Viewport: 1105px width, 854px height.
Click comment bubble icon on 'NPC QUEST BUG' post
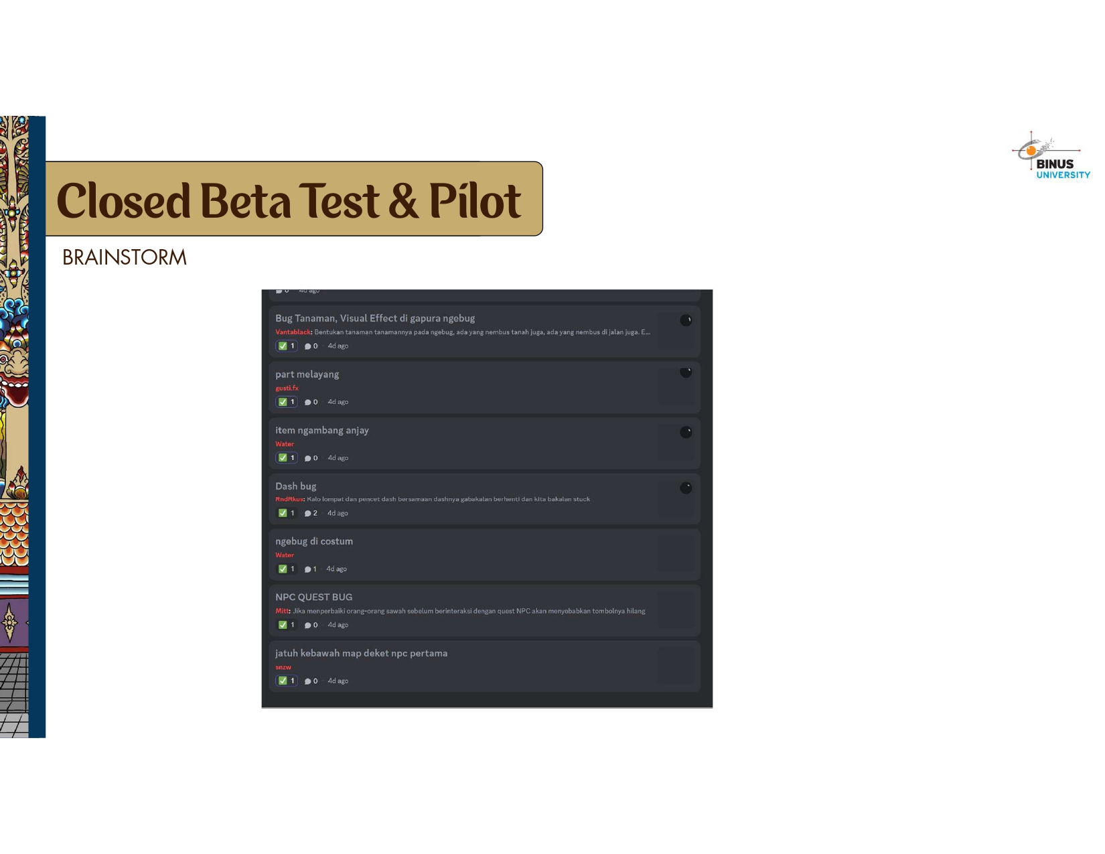point(308,626)
